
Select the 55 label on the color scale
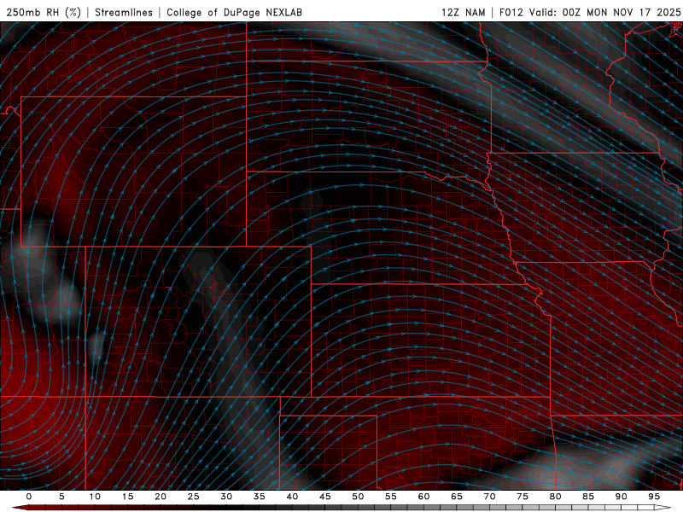391,497
